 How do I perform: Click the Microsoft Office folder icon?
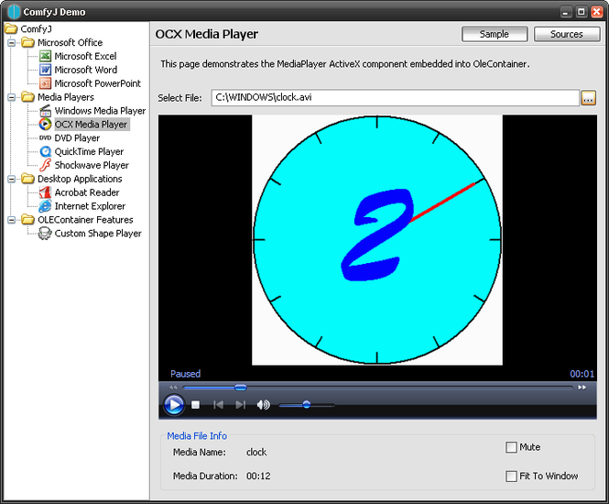pyautogui.click(x=28, y=42)
